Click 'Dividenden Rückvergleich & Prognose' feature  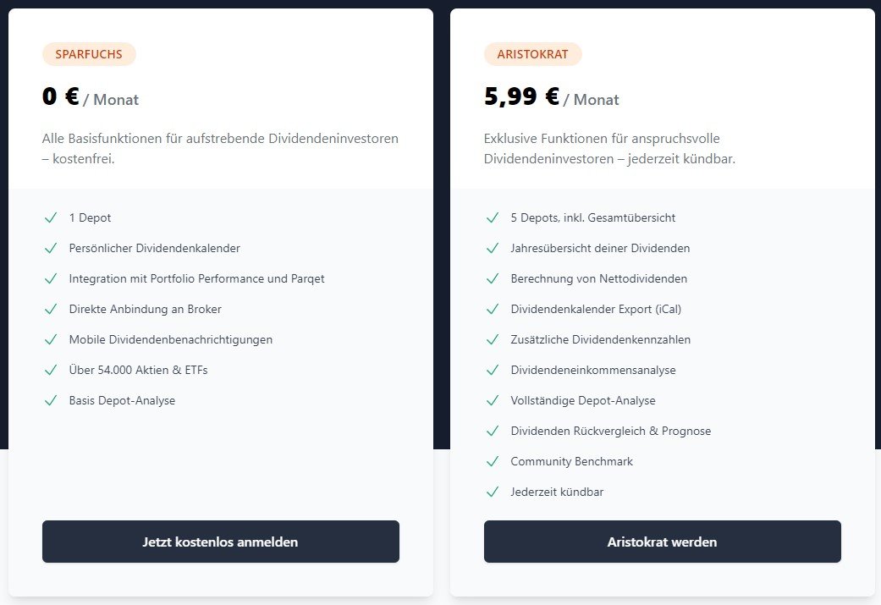(611, 431)
